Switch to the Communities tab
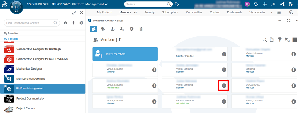The height and width of the screenshot is (113, 298). tap(194, 12)
